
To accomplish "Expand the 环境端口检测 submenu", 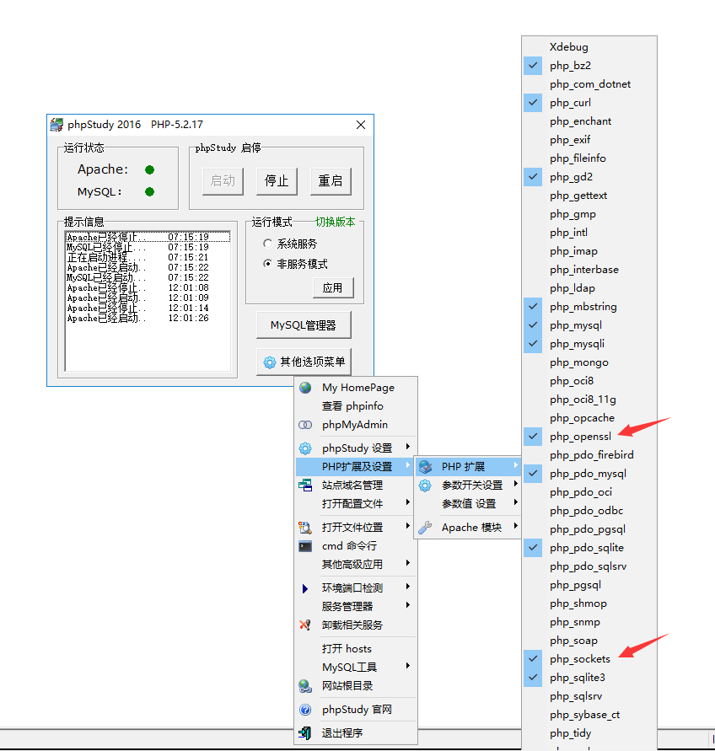I will click(x=352, y=588).
